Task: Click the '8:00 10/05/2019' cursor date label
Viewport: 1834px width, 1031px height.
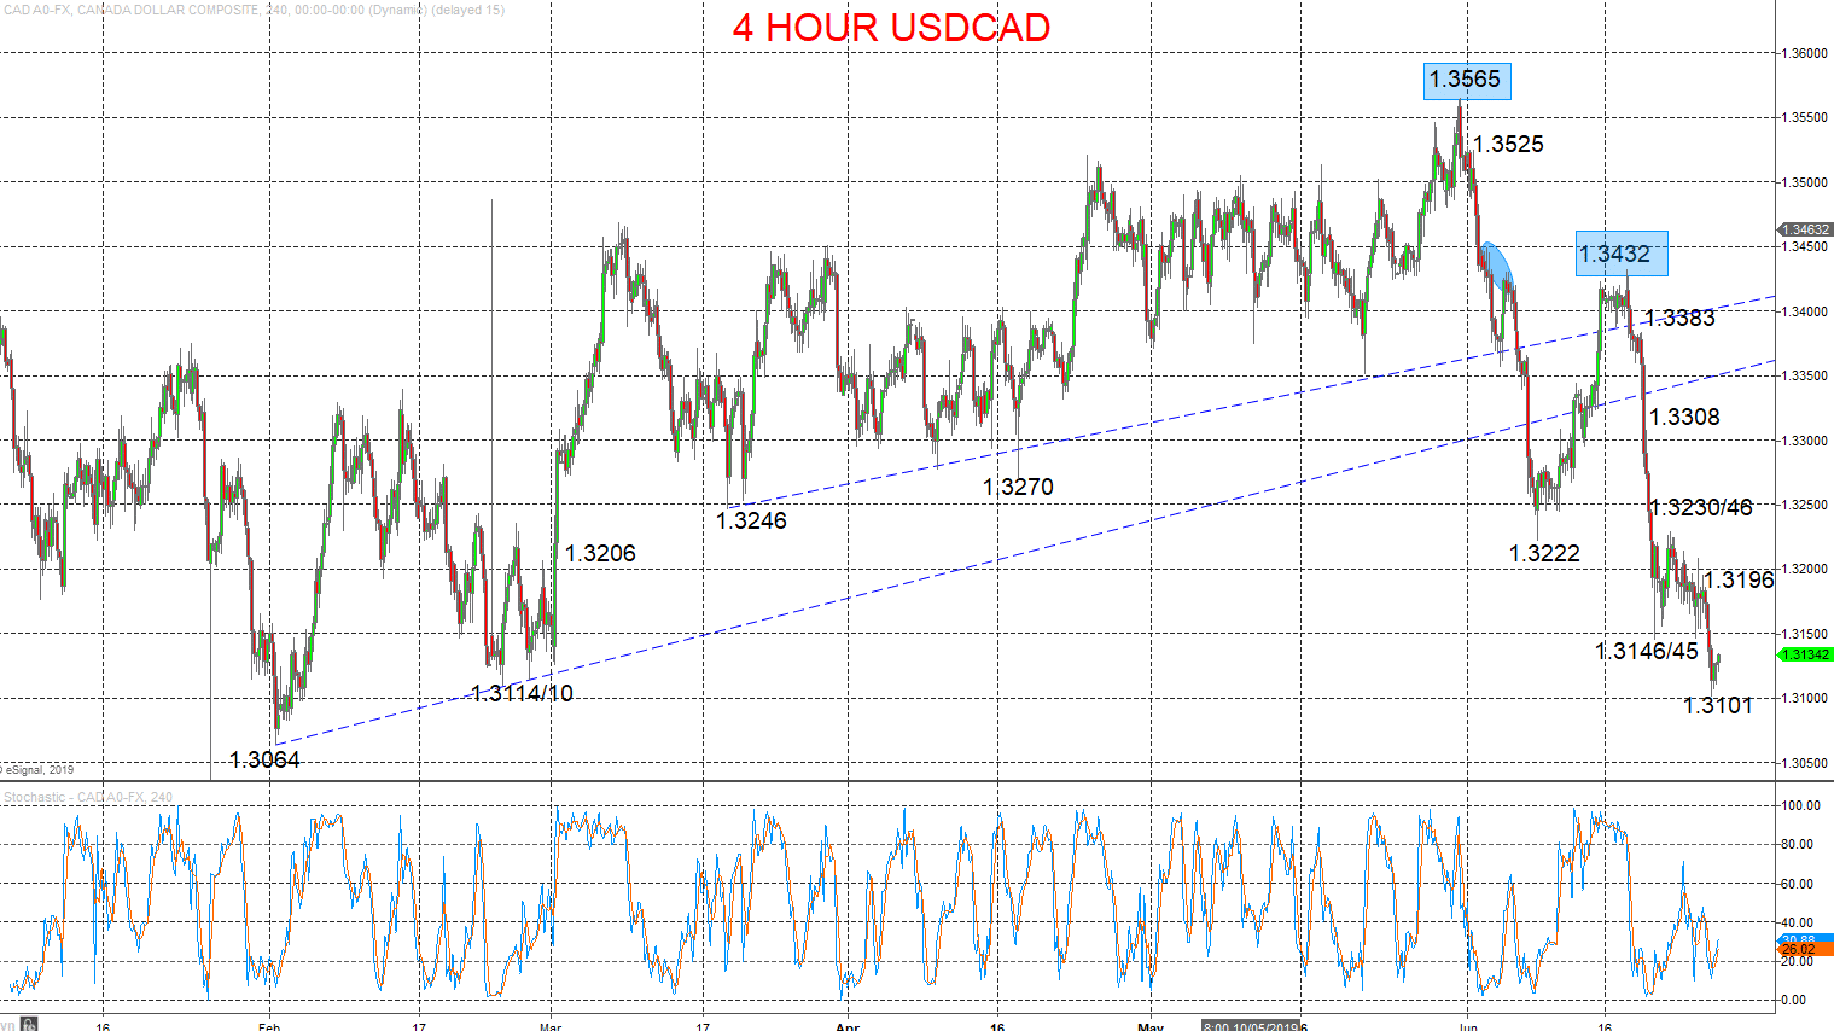Action: [x=1250, y=1026]
